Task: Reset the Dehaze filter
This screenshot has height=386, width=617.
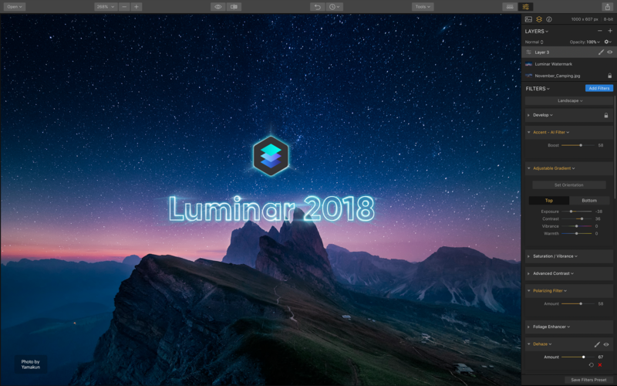Action: (x=592, y=365)
